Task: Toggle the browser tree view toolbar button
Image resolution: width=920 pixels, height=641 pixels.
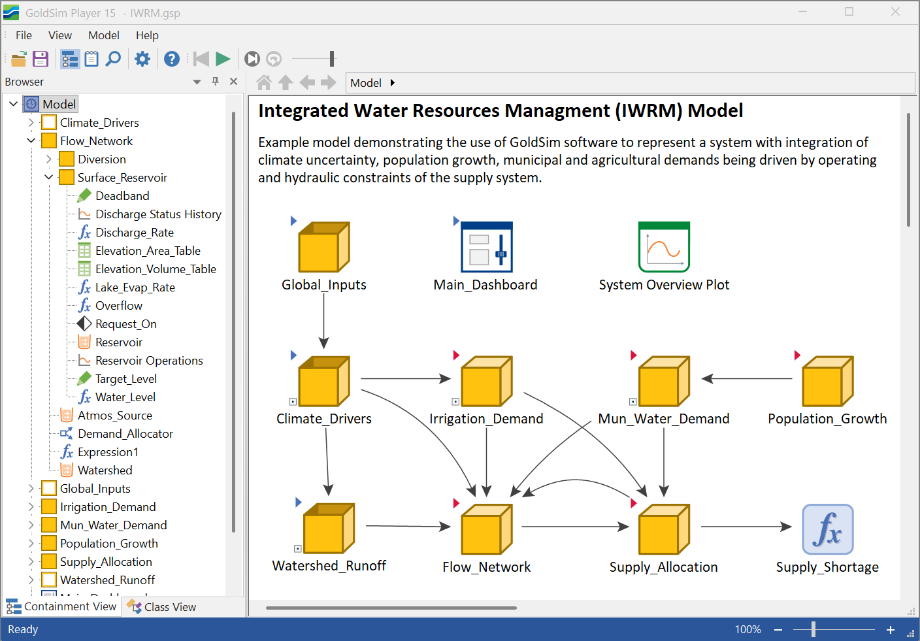Action: point(70,59)
